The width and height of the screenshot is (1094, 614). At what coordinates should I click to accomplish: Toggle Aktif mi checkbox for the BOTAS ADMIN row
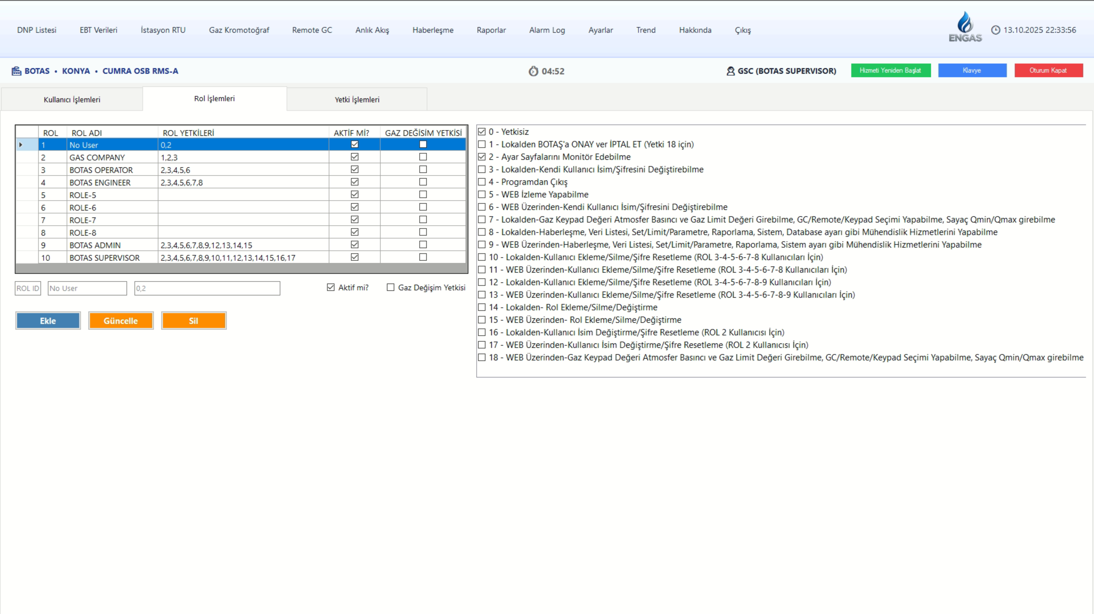pos(355,244)
